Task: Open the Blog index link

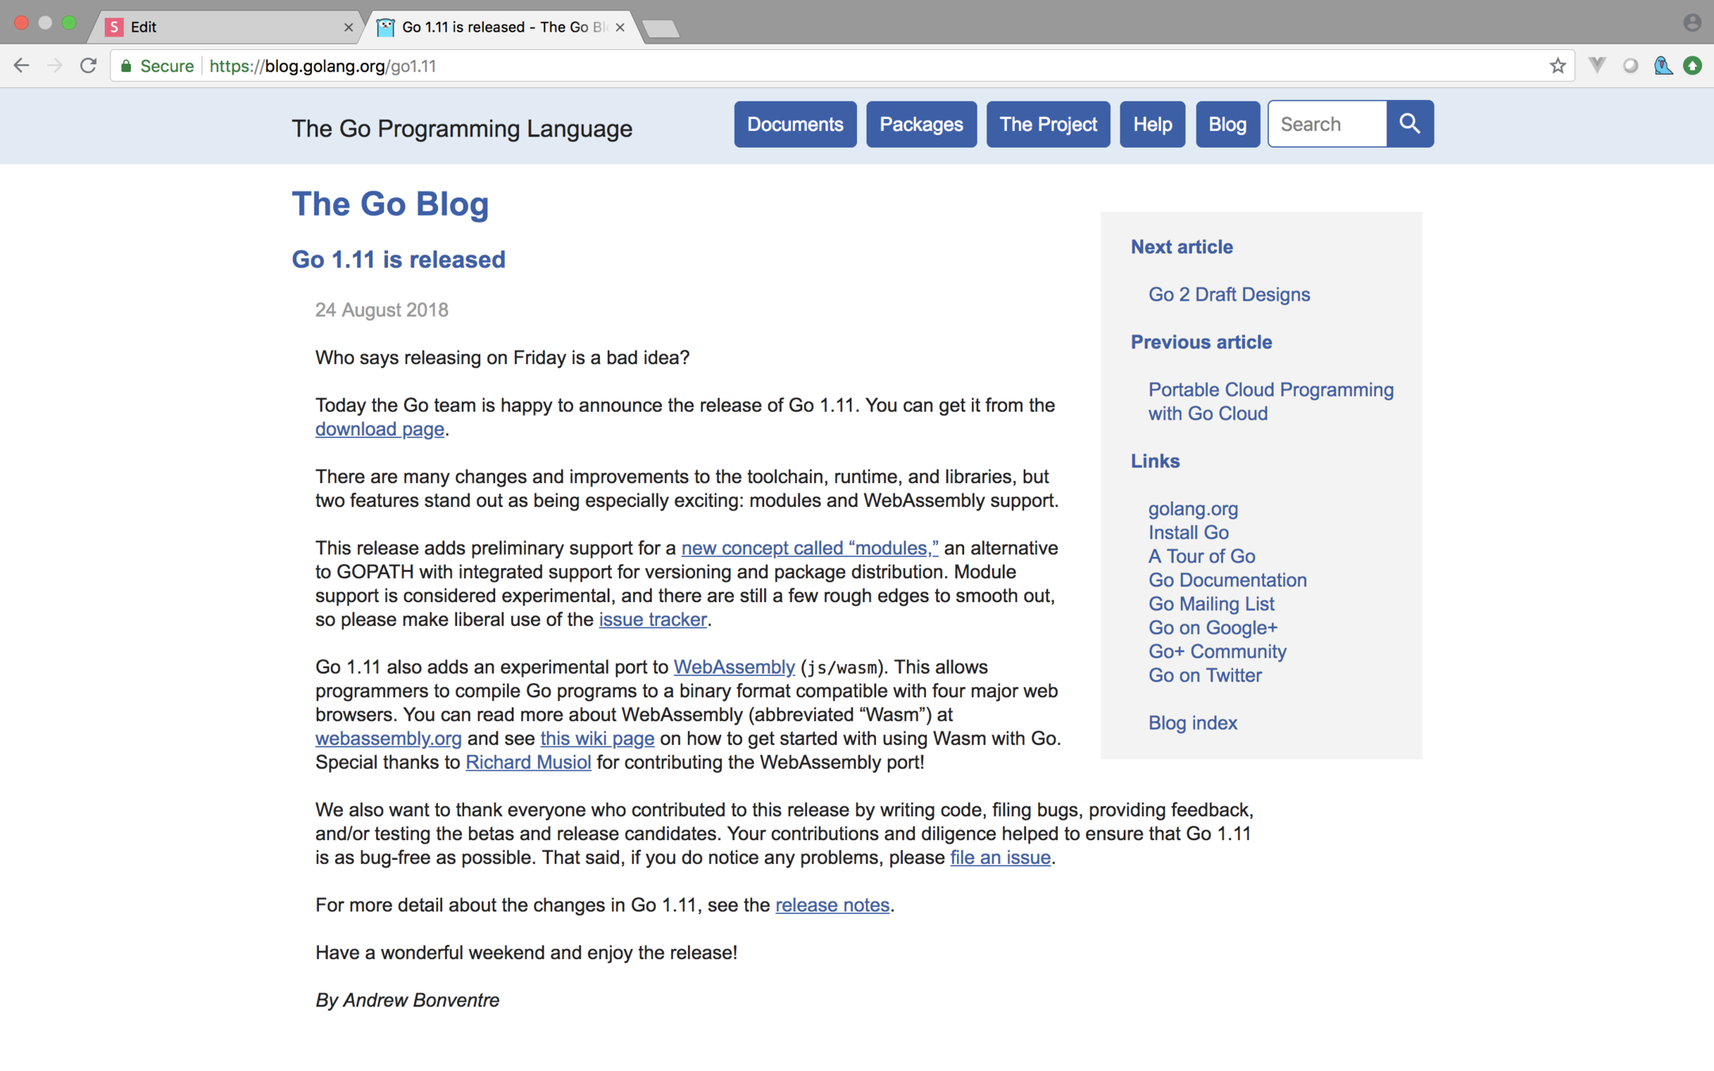Action: [x=1192, y=723]
